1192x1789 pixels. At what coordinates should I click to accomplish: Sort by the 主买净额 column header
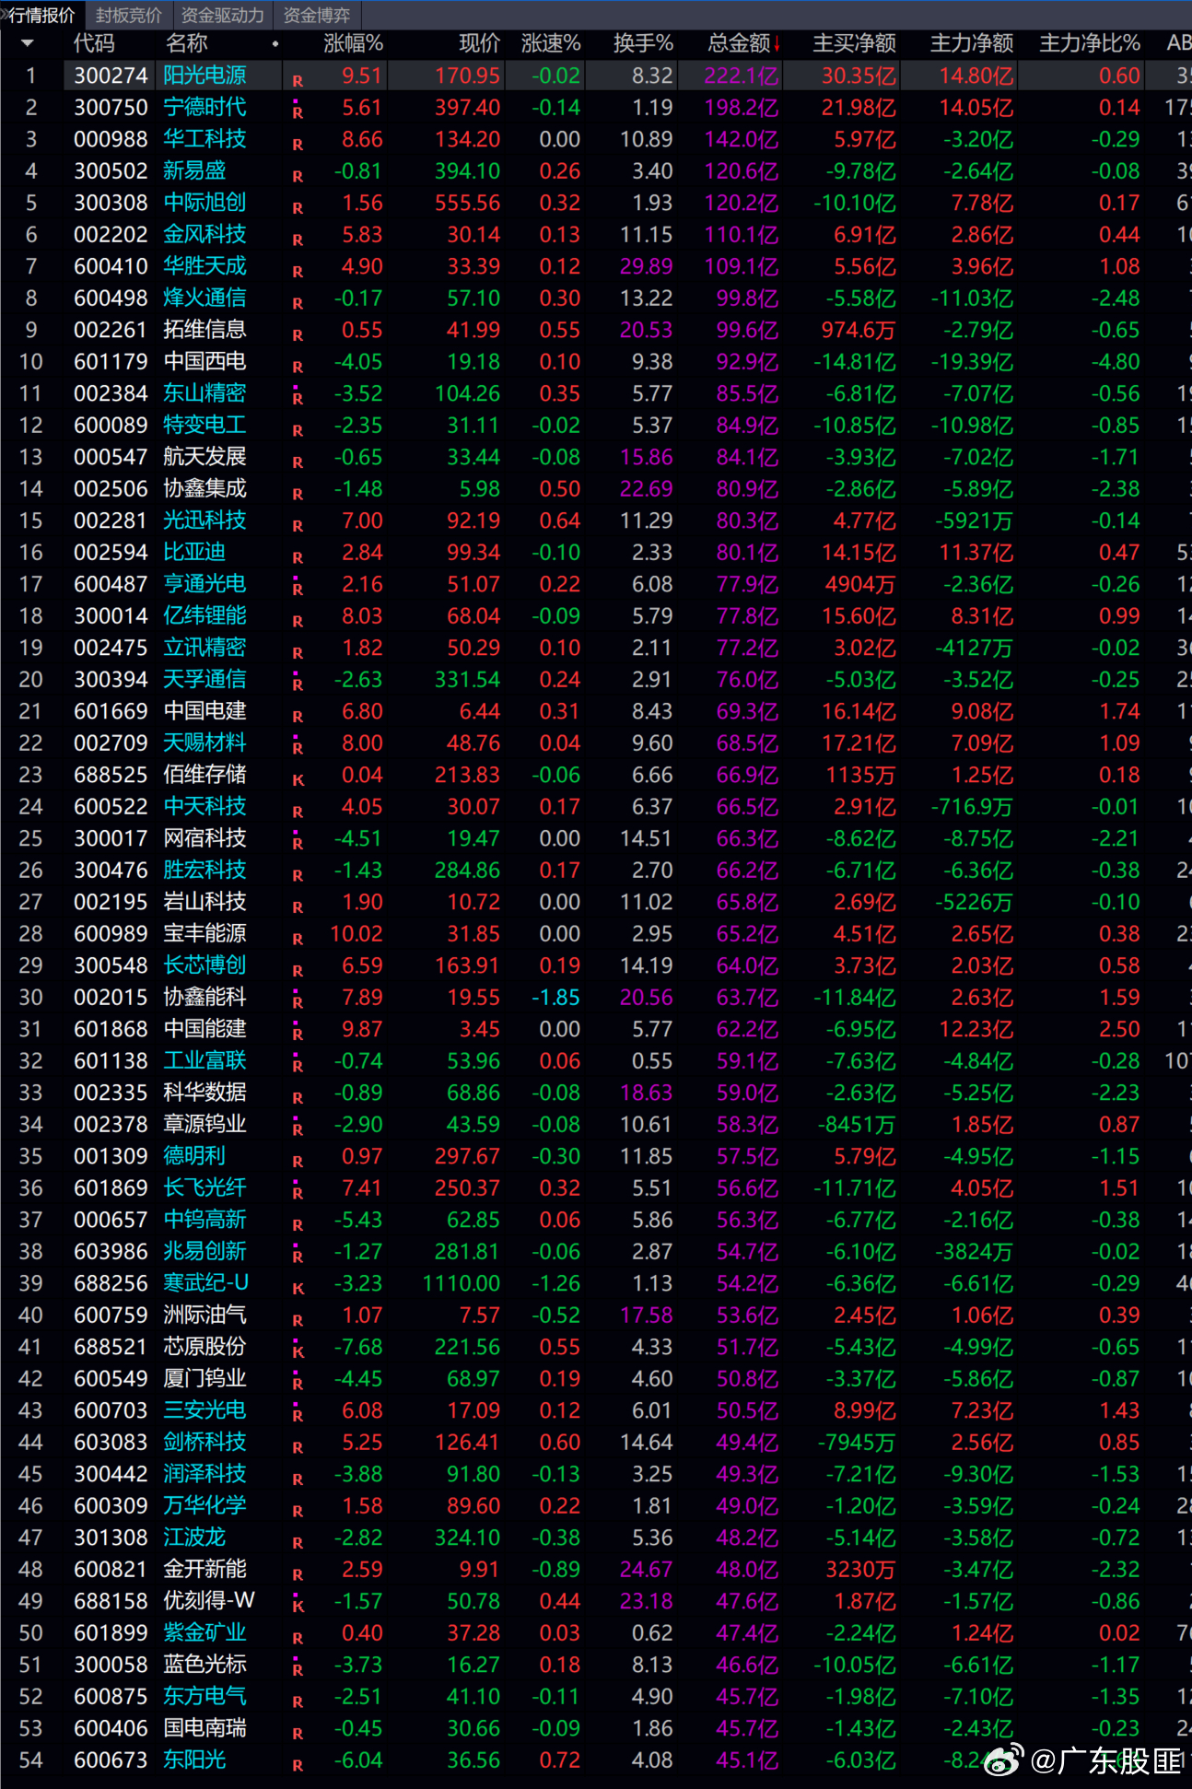click(854, 43)
